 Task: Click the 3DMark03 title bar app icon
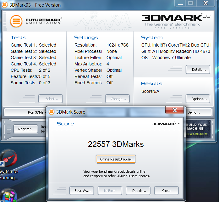4,5
